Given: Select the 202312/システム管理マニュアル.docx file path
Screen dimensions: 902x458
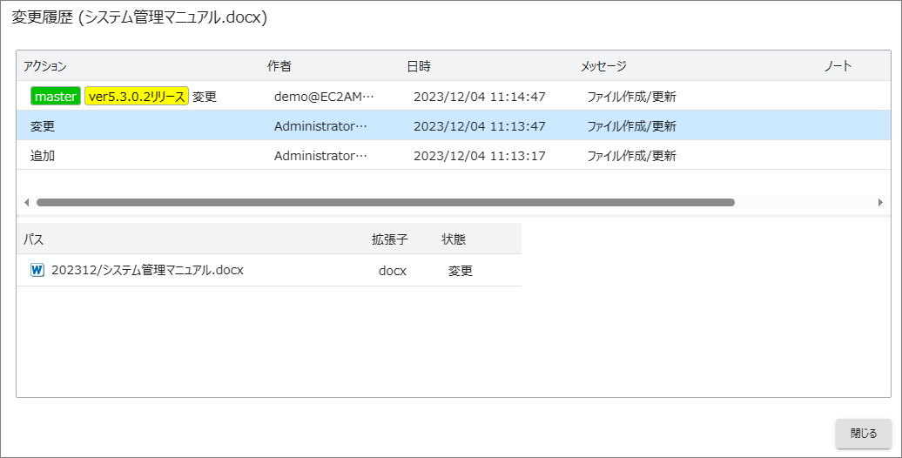Looking at the screenshot, I should coord(147,270).
